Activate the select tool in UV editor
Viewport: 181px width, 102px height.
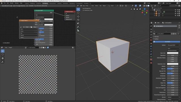(x=3, y=51)
